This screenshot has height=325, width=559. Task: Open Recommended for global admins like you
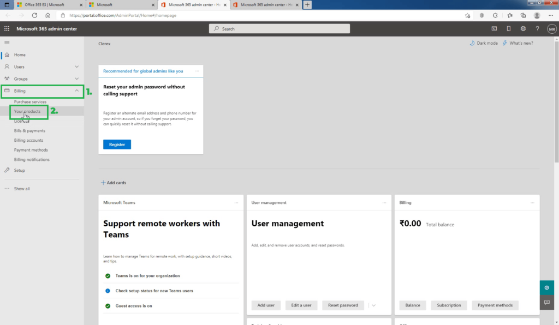click(143, 71)
